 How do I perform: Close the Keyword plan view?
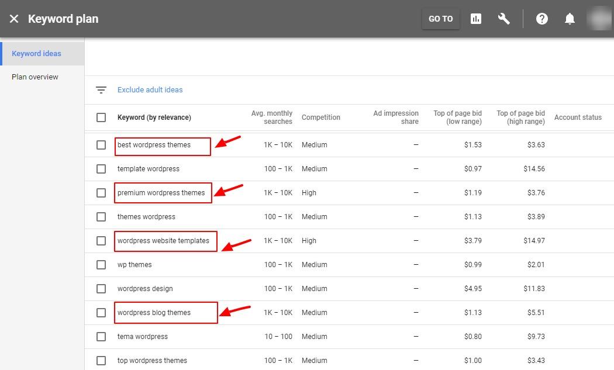[x=13, y=19]
